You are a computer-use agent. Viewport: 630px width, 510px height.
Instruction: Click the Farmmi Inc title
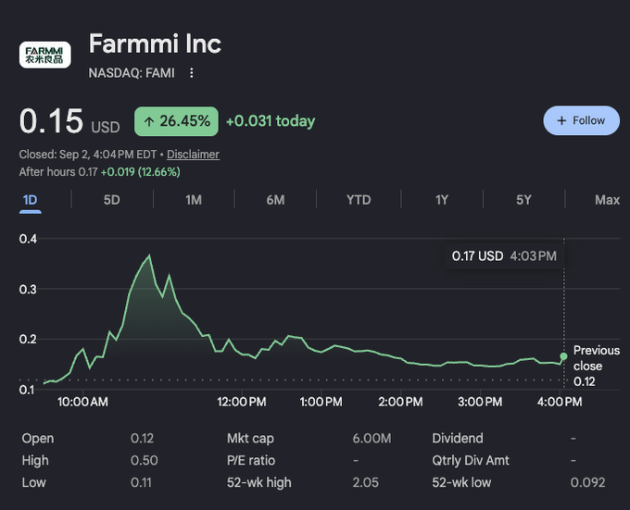pos(155,44)
